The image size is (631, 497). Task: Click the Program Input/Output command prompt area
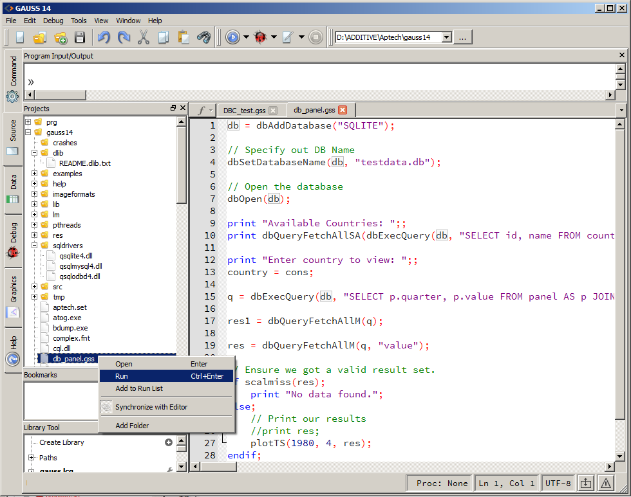320,77
